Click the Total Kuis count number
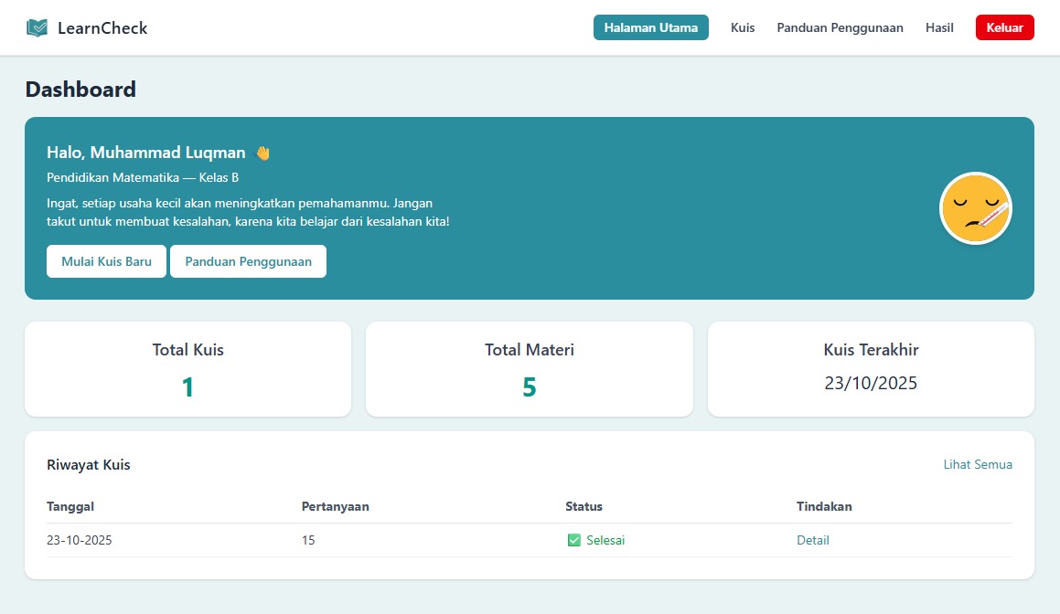The width and height of the screenshot is (1060, 614). click(x=187, y=386)
